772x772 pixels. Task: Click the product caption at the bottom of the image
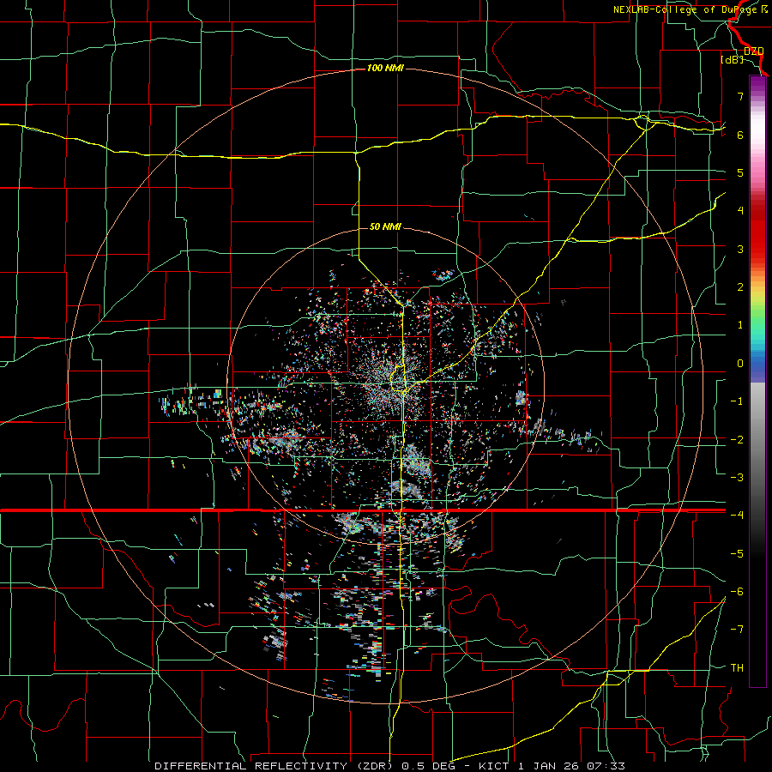point(389,766)
